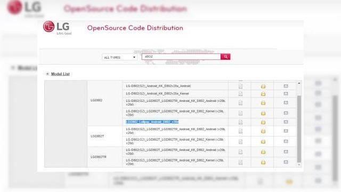Viewport: 341px width, 192px height.
Task: Click folder icon in LGD802 group's KK_D802_Kernel (v20b, v20d) row
Action: tap(263, 113)
